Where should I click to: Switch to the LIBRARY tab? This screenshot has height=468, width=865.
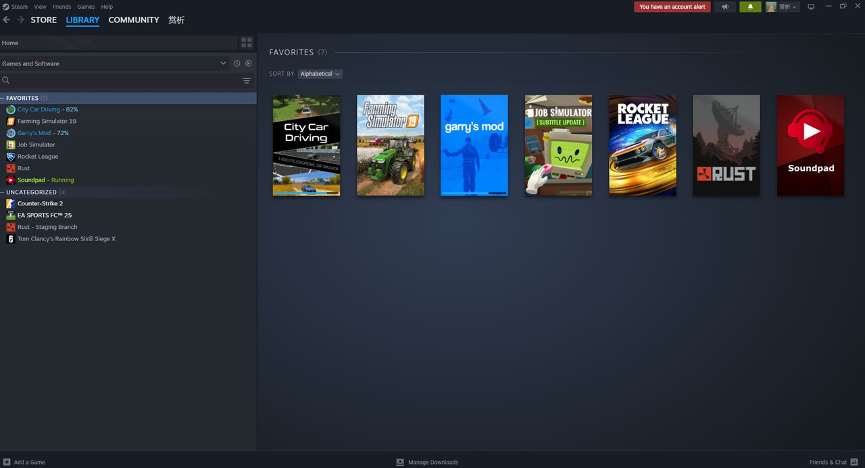(82, 20)
